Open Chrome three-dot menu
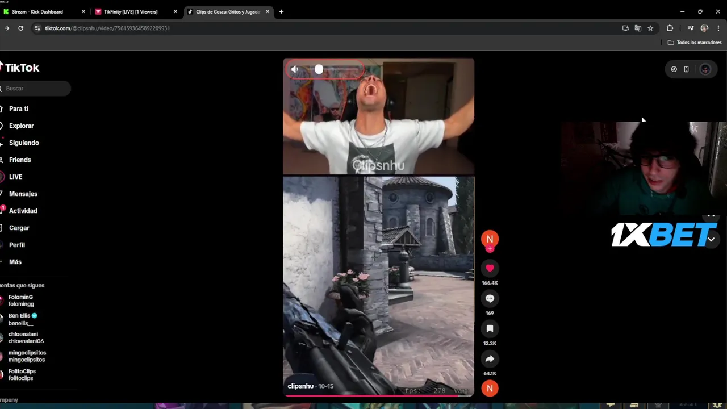This screenshot has width=727, height=409. point(718,28)
